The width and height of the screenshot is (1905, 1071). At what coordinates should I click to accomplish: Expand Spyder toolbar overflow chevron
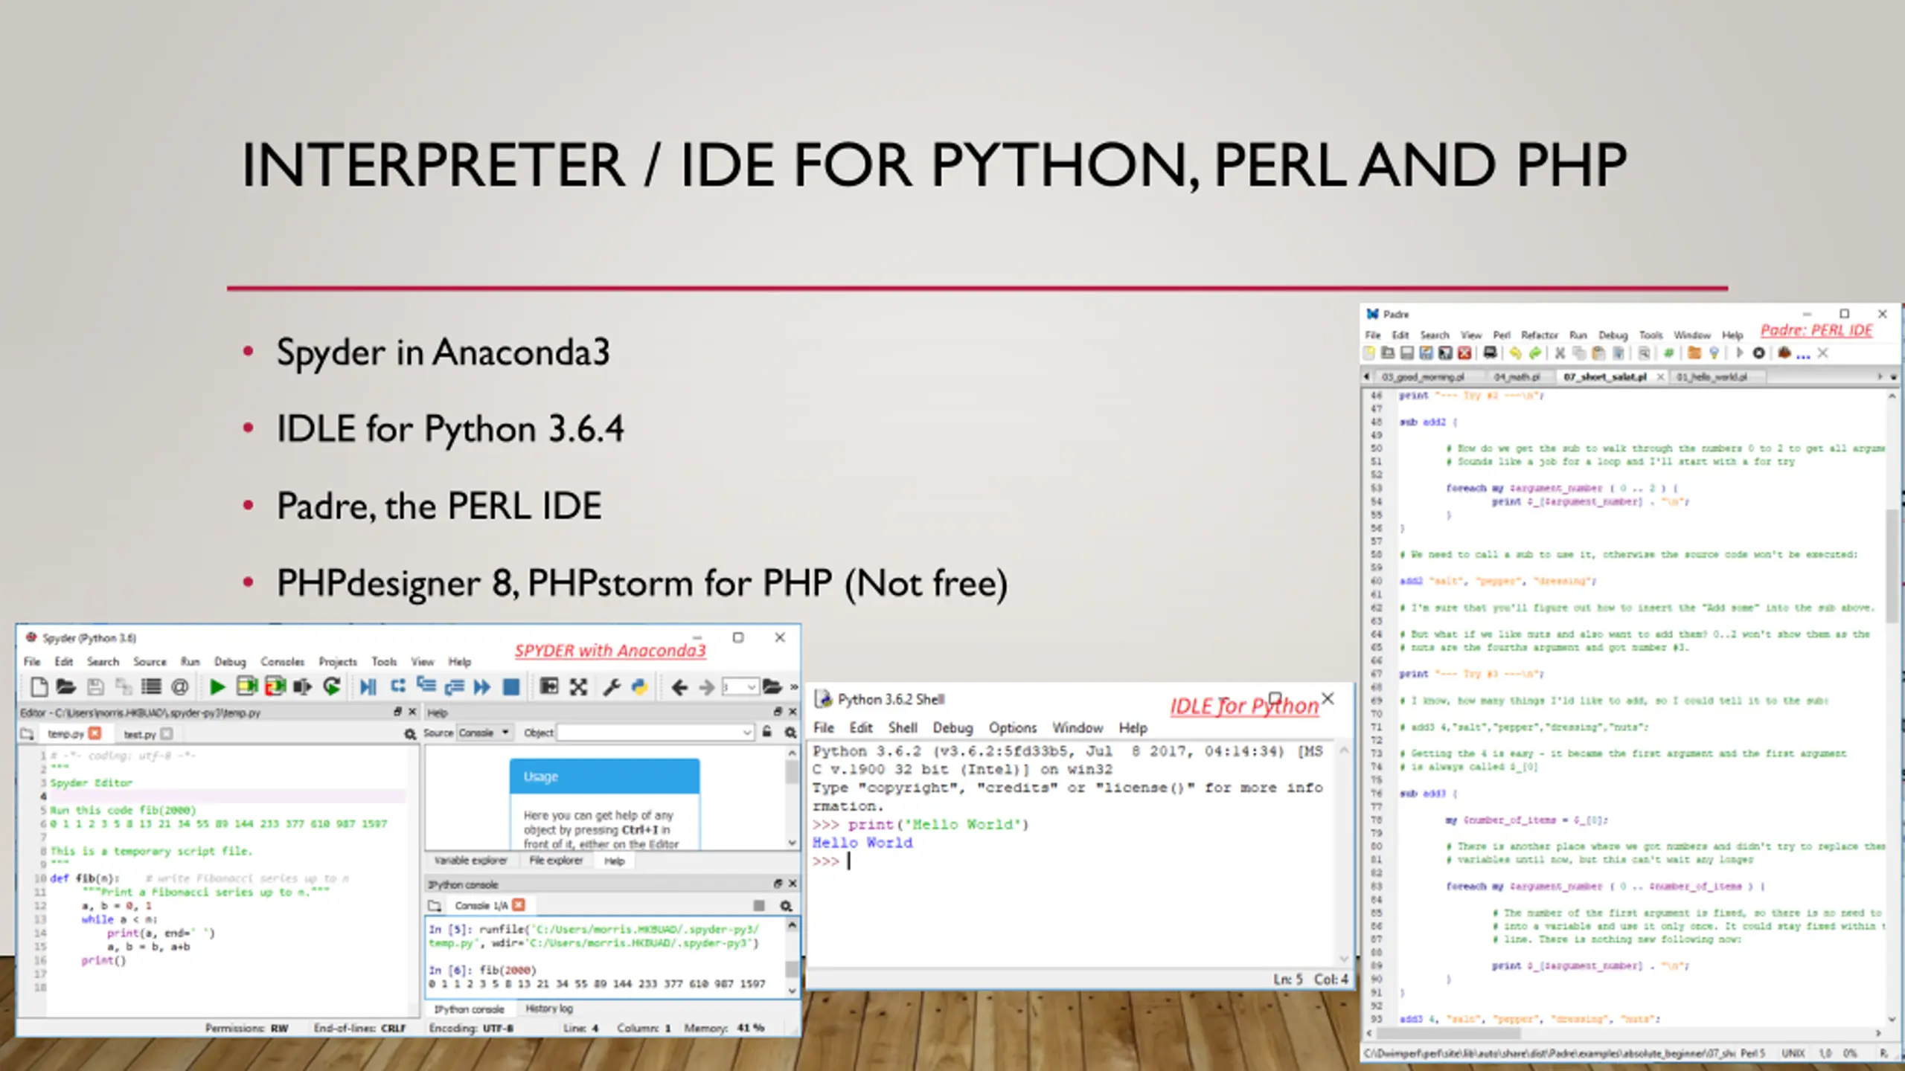793,687
